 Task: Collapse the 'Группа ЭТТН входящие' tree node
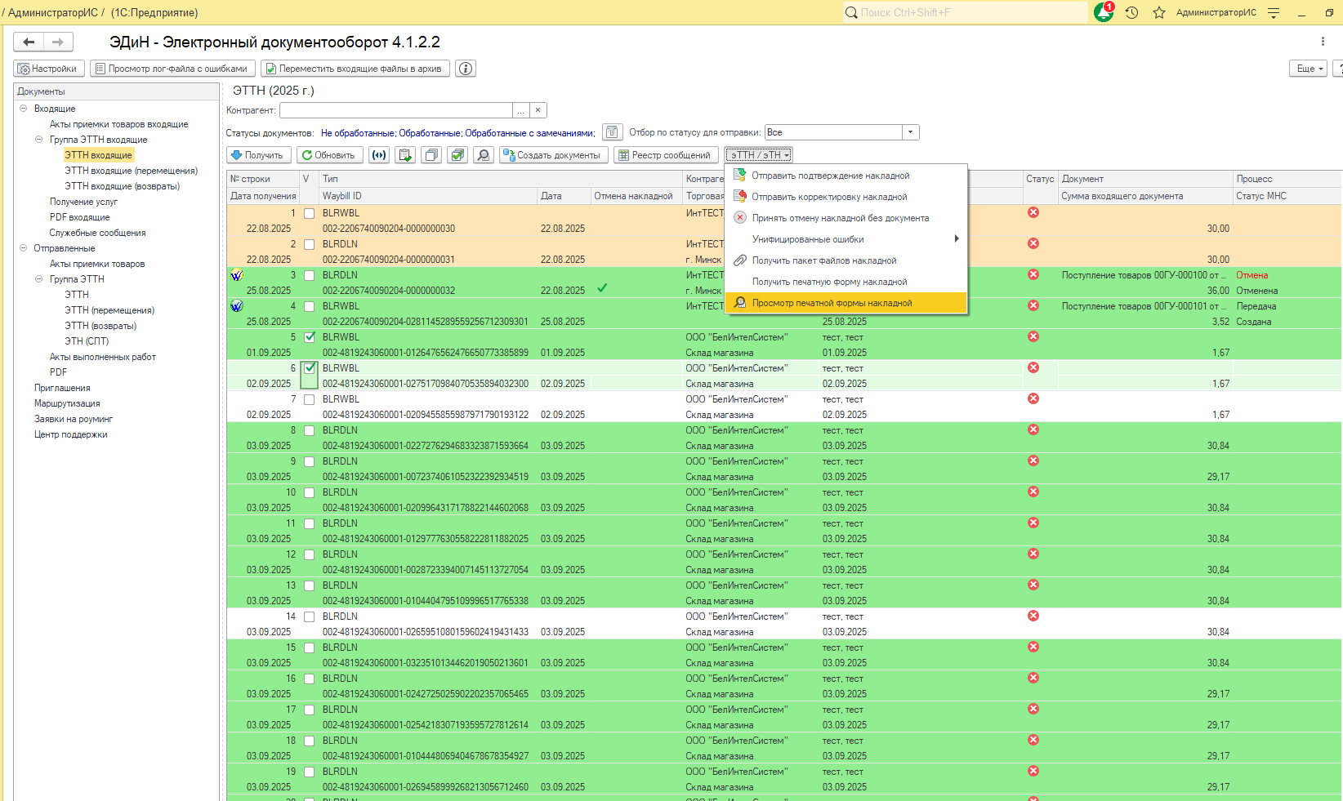pyautogui.click(x=38, y=140)
